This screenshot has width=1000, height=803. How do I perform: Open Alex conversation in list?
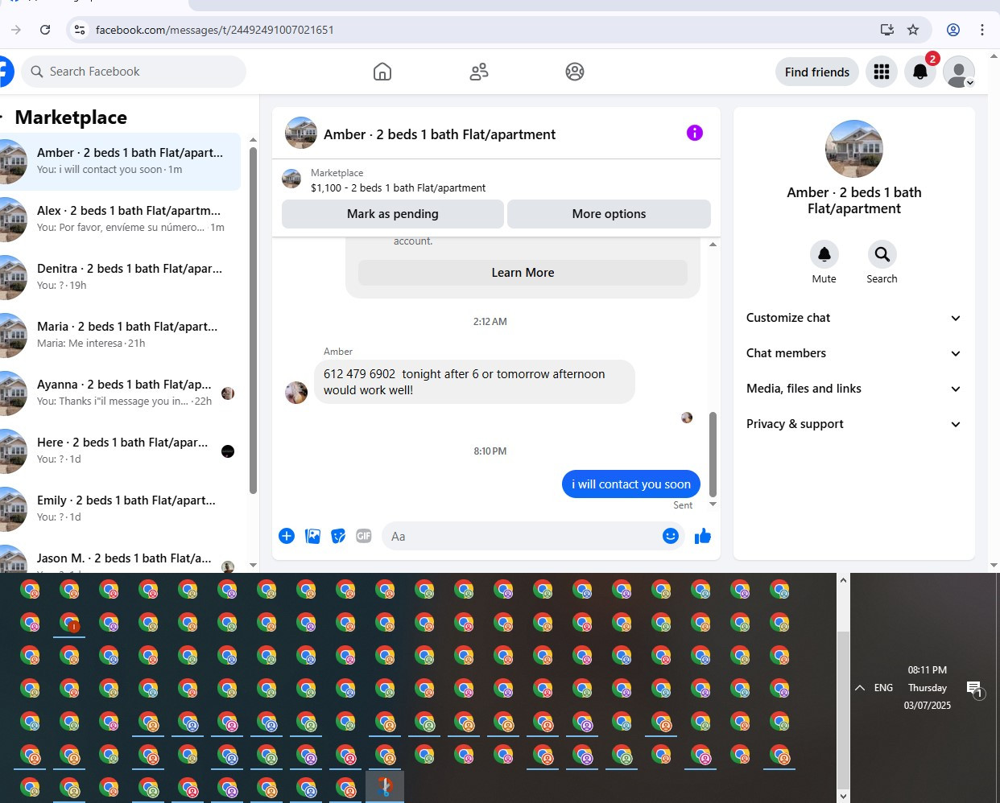click(x=121, y=219)
